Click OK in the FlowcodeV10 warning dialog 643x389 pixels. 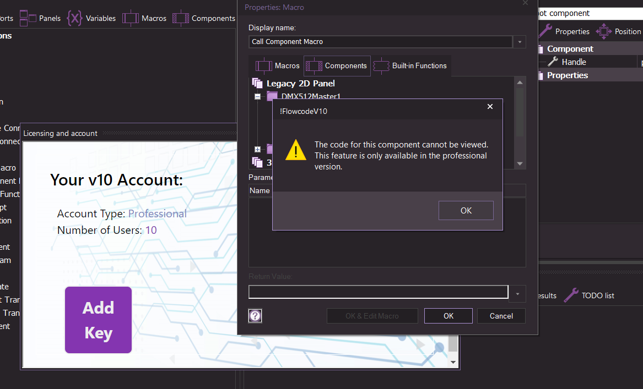click(x=466, y=210)
